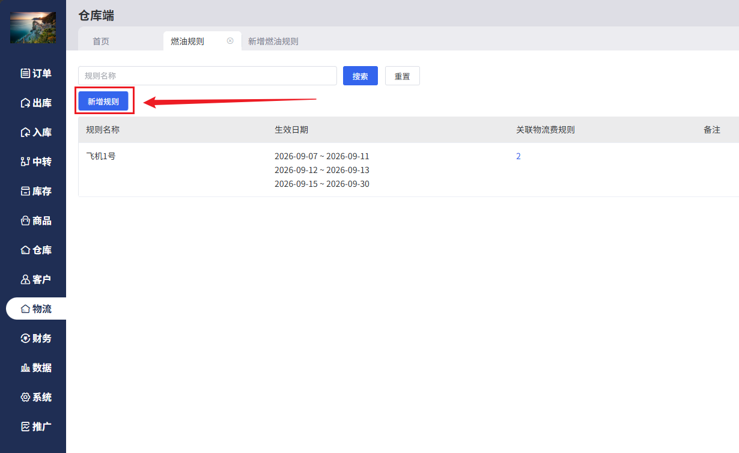Click date range 2026-09-15 ~ 2026-09-30
The height and width of the screenshot is (453, 739).
click(x=322, y=184)
